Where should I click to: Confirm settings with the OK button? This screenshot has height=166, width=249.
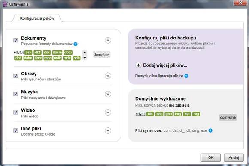tap(211, 157)
